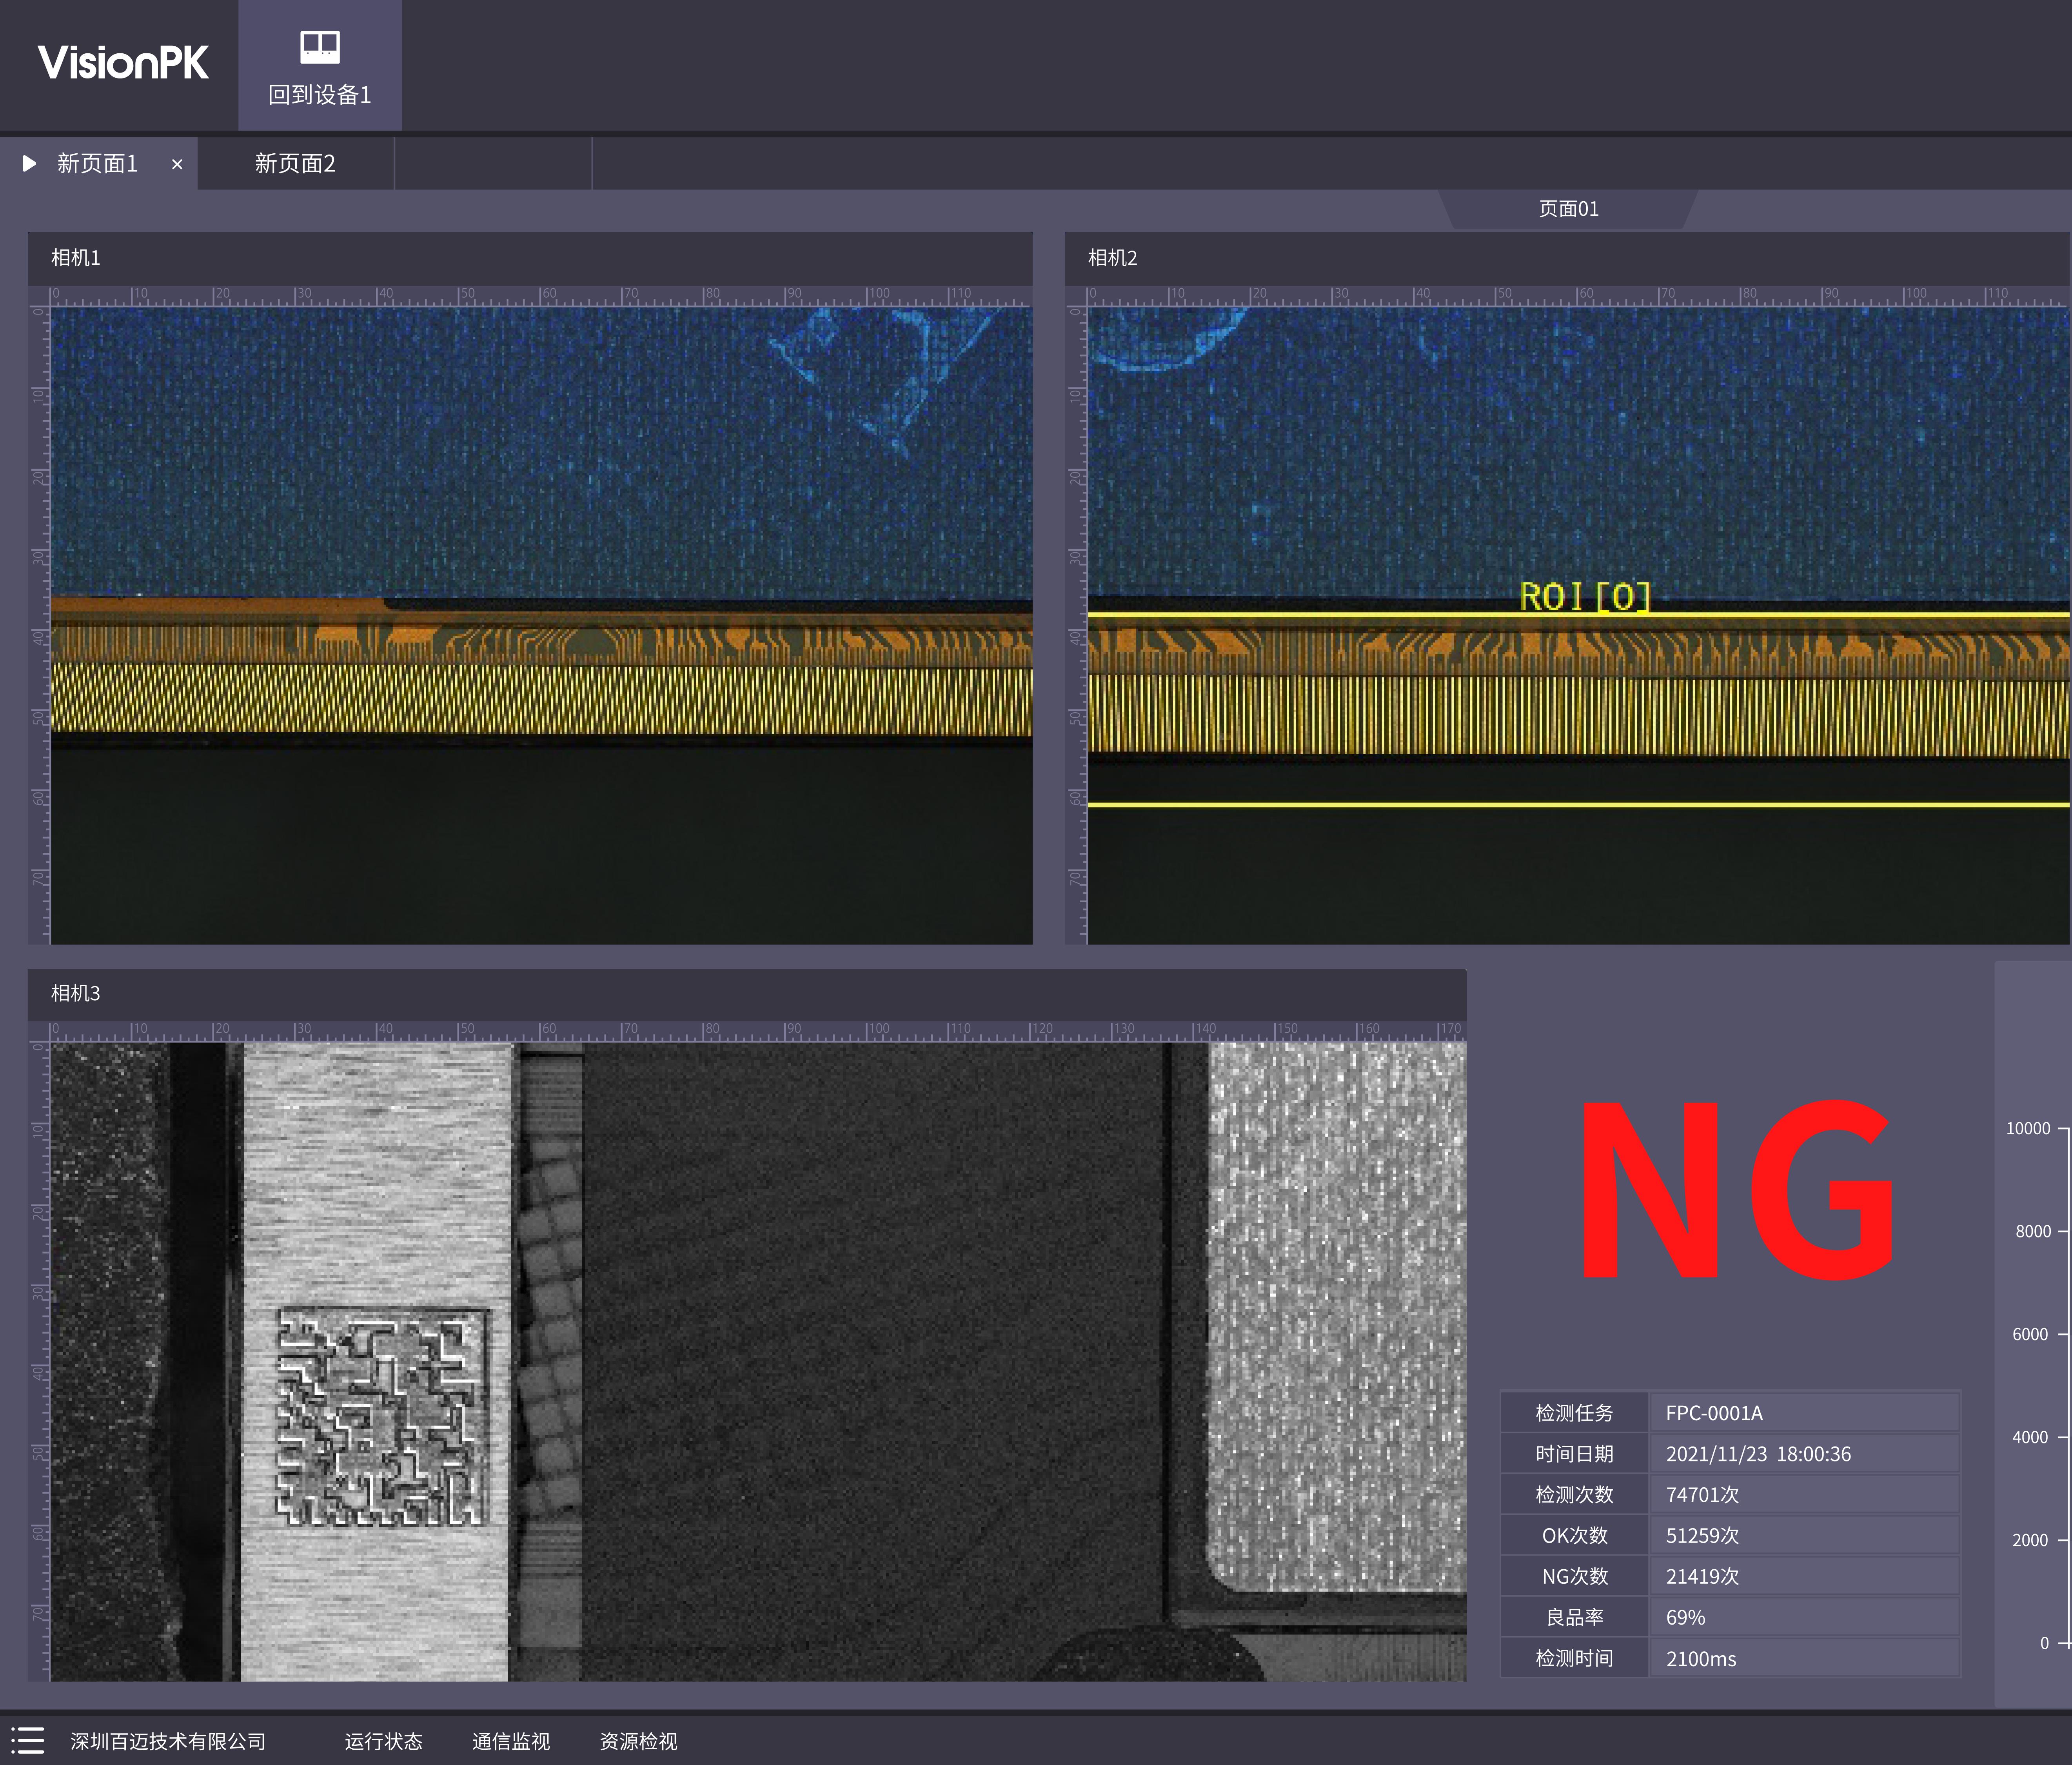Click the NG次数 value 21419次
Screen dimensions: 2072x1765
click(x=1702, y=1577)
